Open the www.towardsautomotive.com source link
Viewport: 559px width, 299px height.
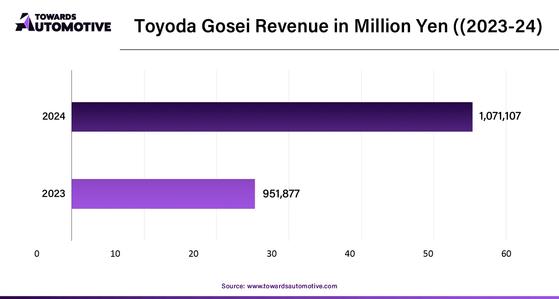point(292,286)
